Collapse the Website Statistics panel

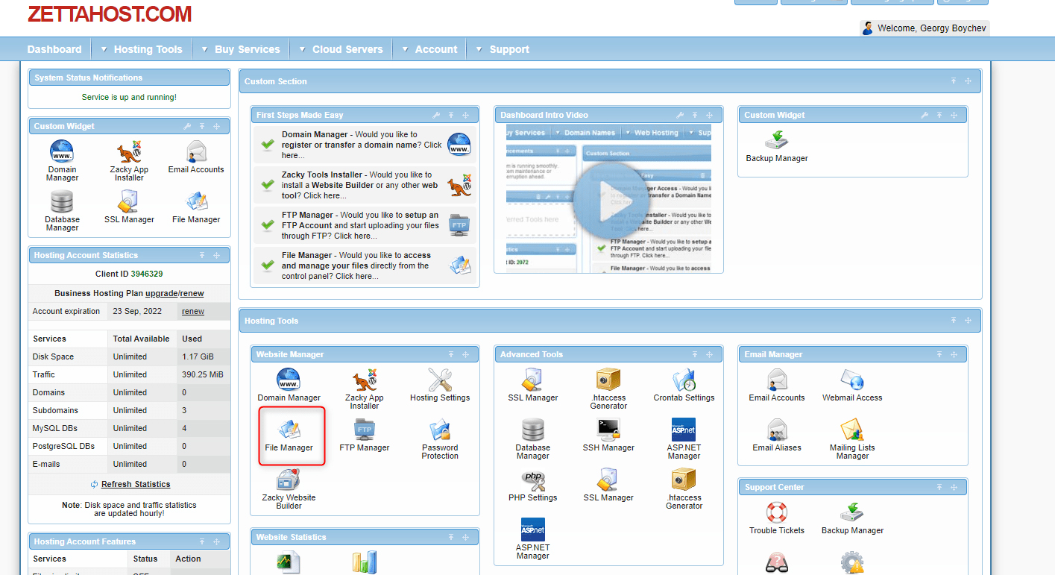point(451,537)
